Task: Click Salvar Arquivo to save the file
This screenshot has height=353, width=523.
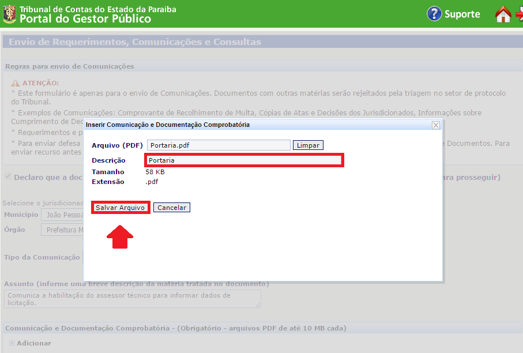Action: click(121, 208)
